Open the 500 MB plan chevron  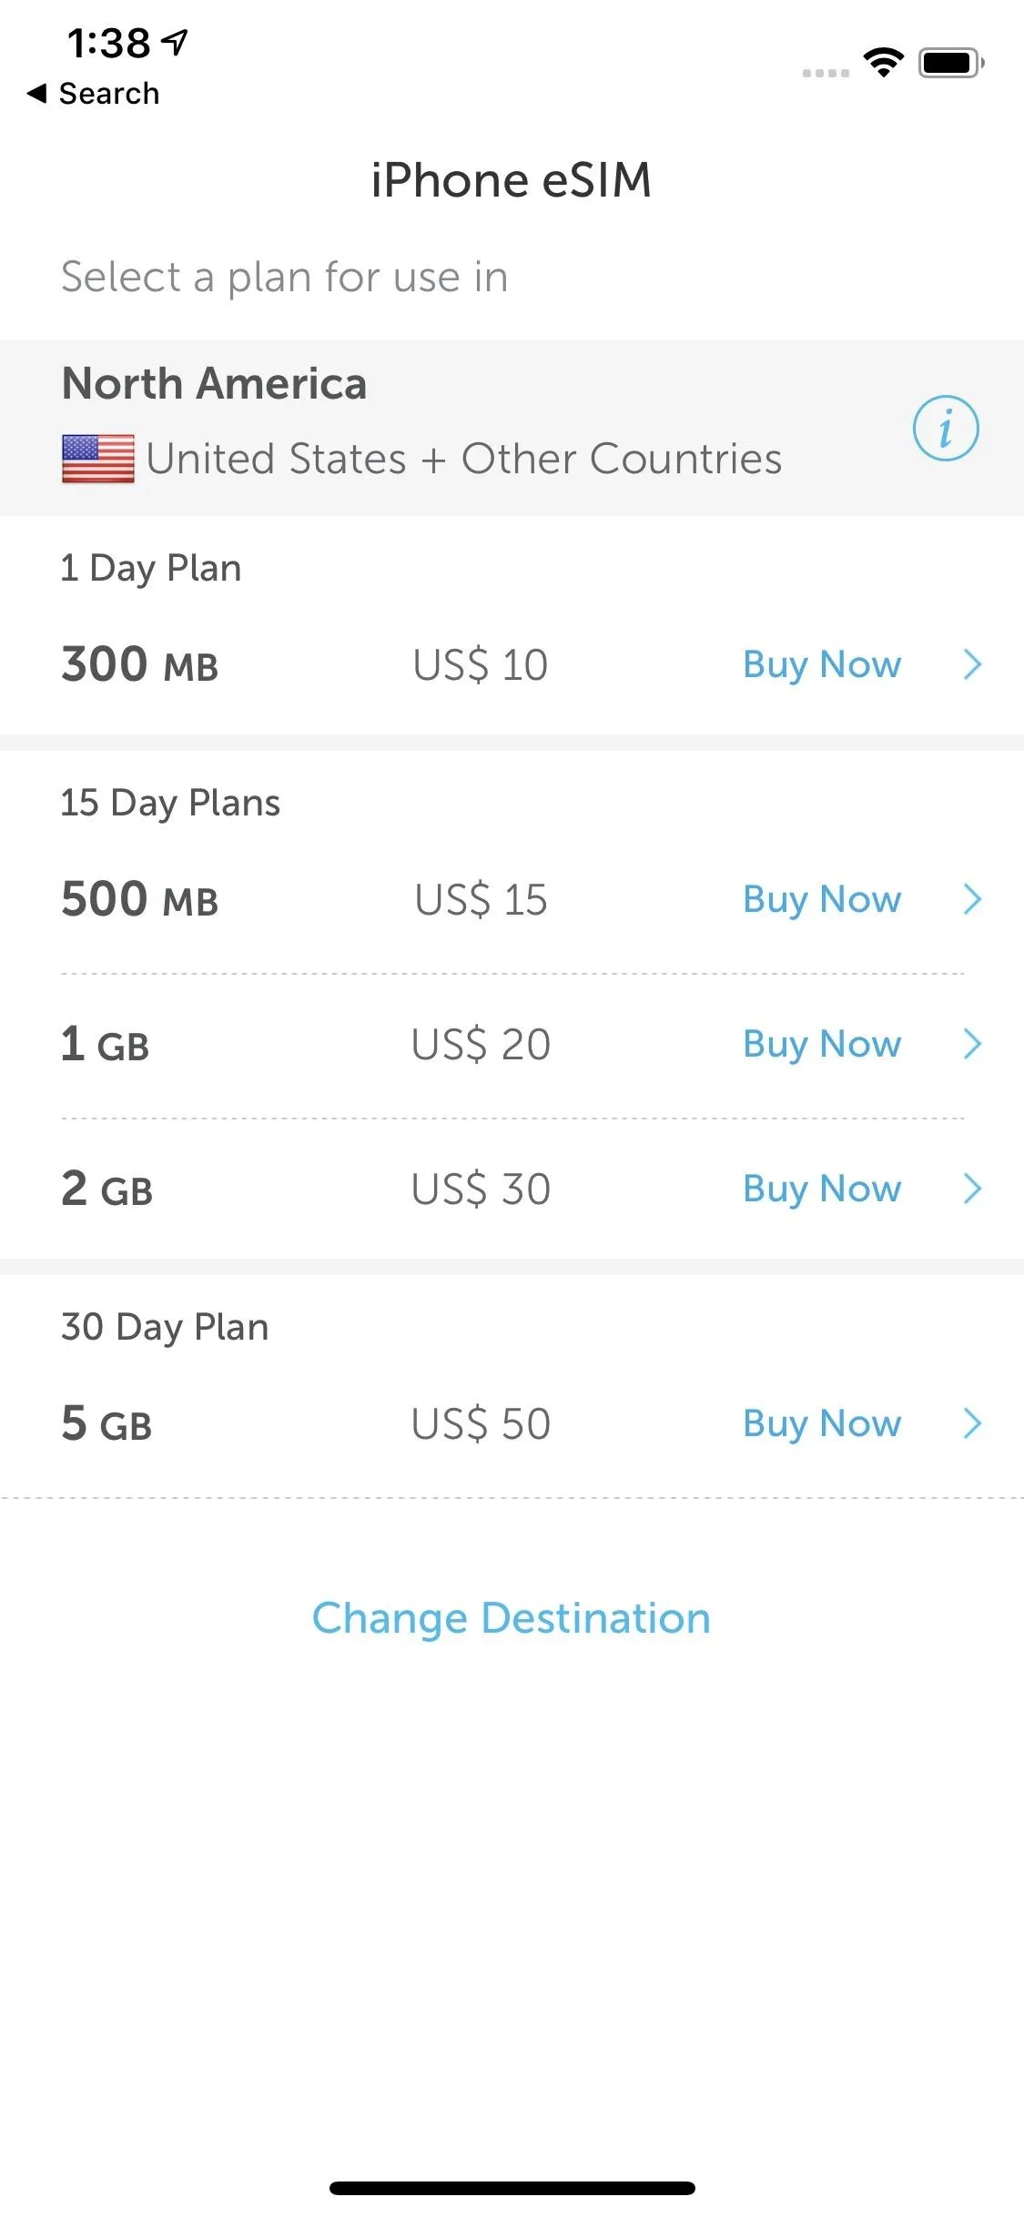pos(972,899)
